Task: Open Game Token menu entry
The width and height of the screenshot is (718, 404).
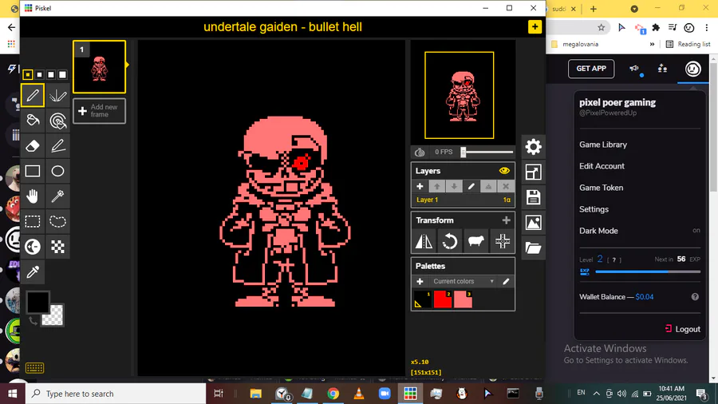Action: pyautogui.click(x=601, y=188)
